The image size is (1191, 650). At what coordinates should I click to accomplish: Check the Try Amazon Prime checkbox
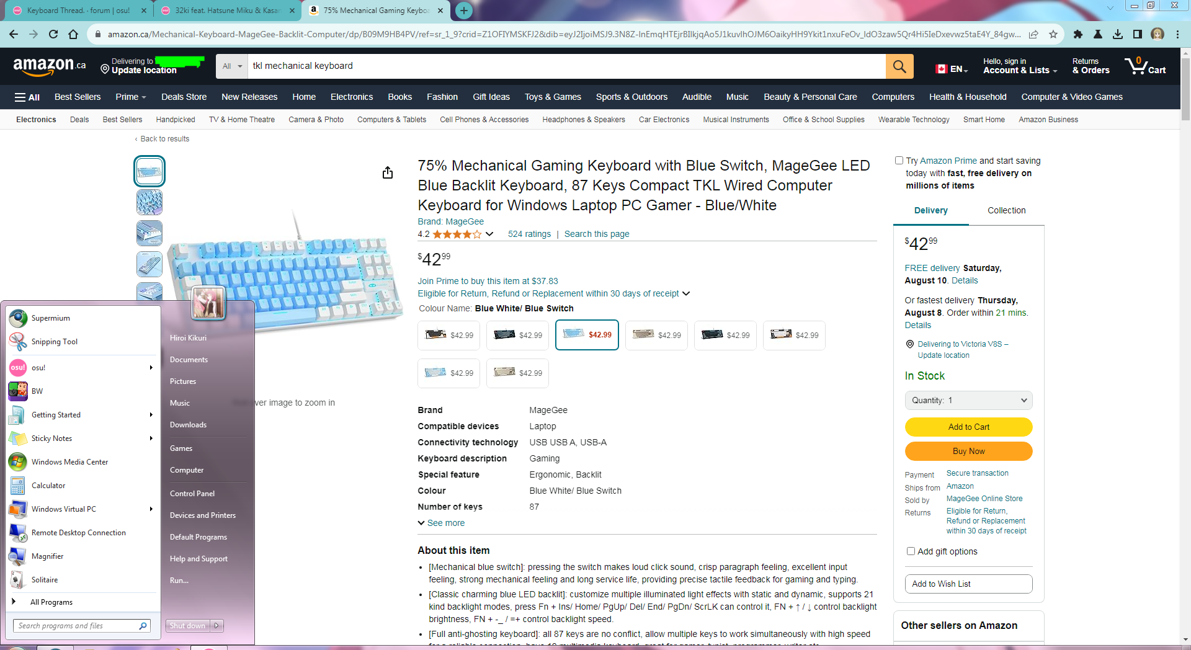[x=899, y=161]
